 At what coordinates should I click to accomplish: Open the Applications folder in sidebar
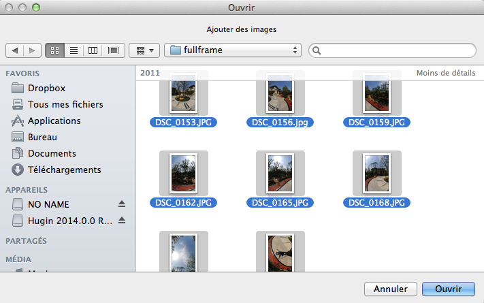click(54, 121)
